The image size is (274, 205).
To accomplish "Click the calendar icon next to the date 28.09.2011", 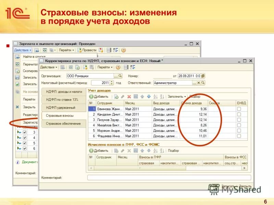I will click(x=203, y=76).
